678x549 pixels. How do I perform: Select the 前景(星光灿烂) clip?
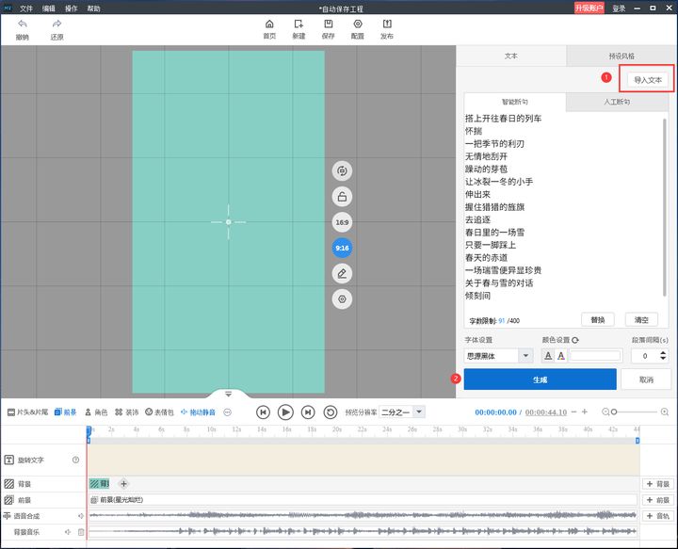[x=363, y=500]
